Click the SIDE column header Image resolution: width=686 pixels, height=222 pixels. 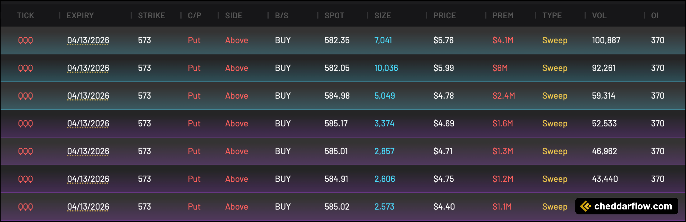(234, 15)
